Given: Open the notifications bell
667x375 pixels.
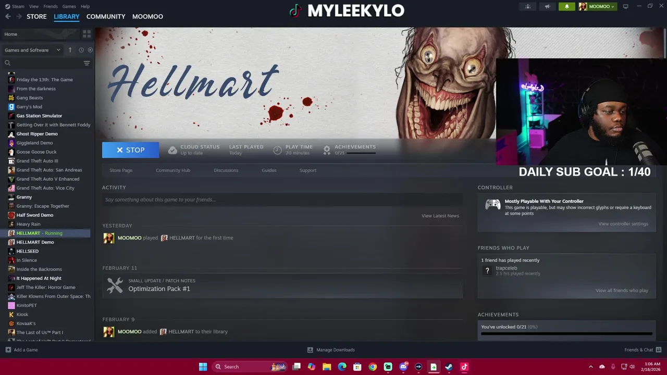Looking at the screenshot, I should point(567,6).
